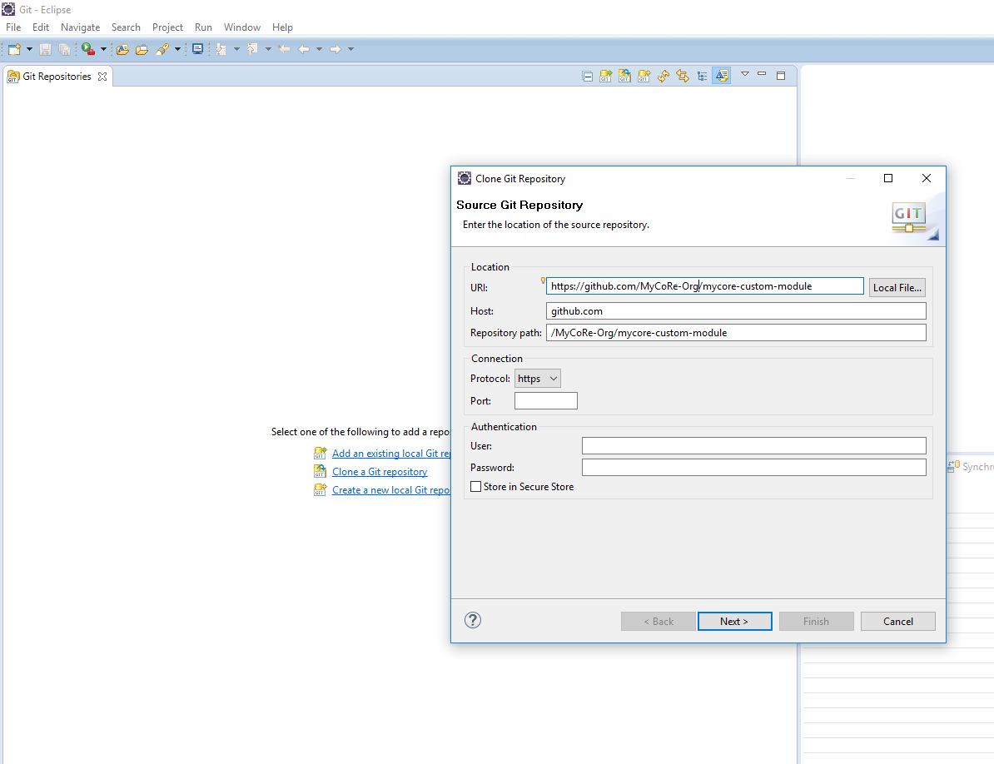Close the Clone Git Repository dialog

coord(927,178)
